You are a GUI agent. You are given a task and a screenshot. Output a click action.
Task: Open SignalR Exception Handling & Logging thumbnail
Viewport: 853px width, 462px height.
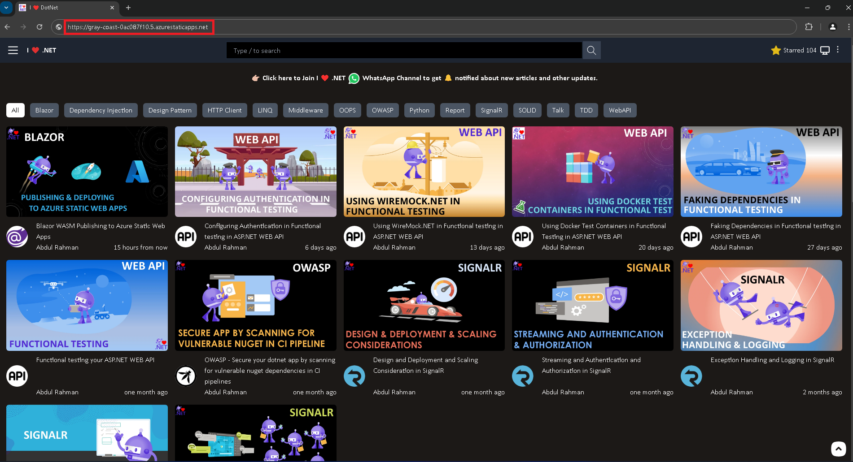tap(761, 305)
